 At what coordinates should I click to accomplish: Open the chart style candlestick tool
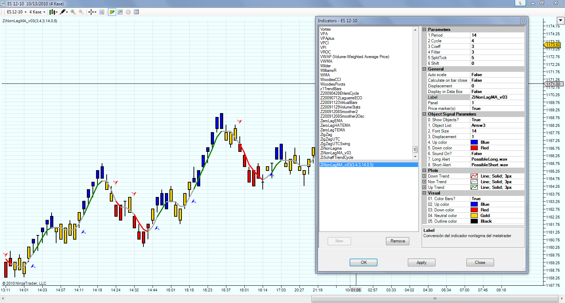(52, 12)
